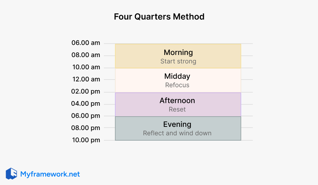The height and width of the screenshot is (185, 318).
Task: Click the Four Quarters Method title
Action: point(159,17)
